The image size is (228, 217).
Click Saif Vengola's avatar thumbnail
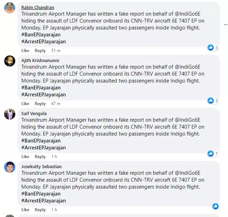point(9,114)
